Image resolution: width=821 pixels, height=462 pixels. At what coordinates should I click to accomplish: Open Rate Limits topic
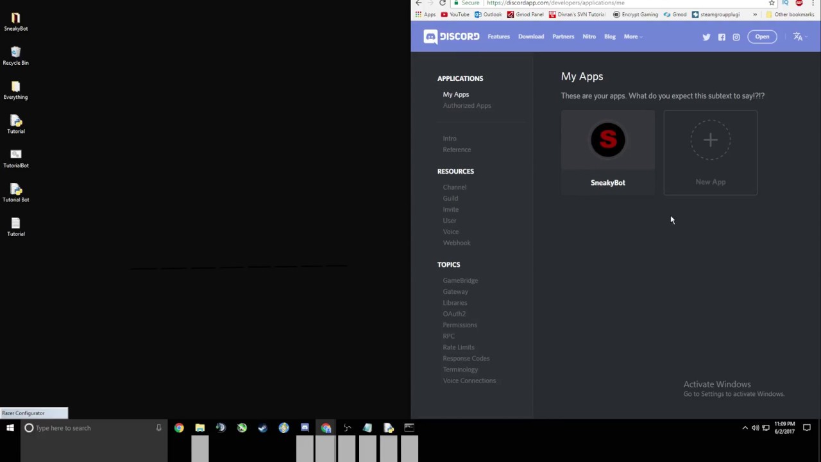[459, 347]
